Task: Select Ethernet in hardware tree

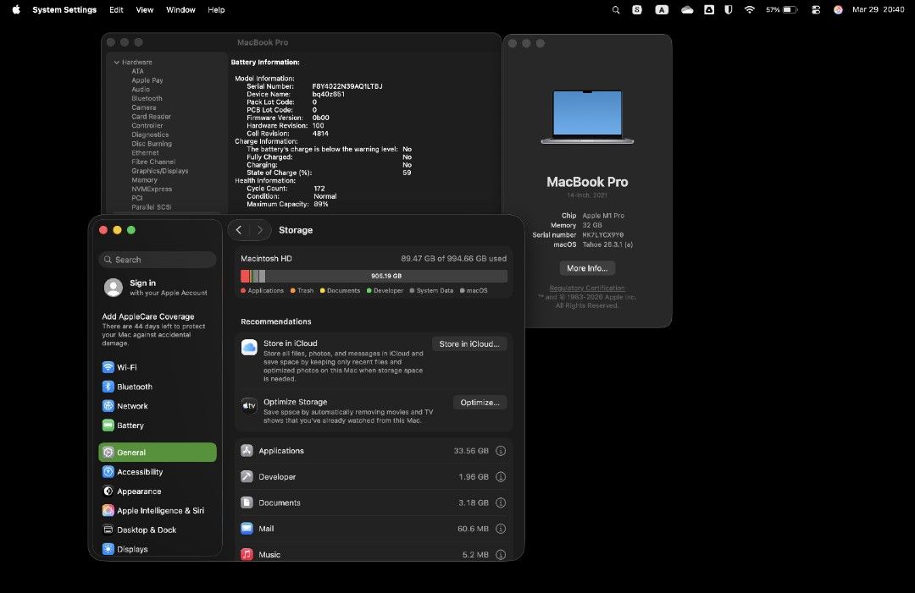Action: point(145,152)
